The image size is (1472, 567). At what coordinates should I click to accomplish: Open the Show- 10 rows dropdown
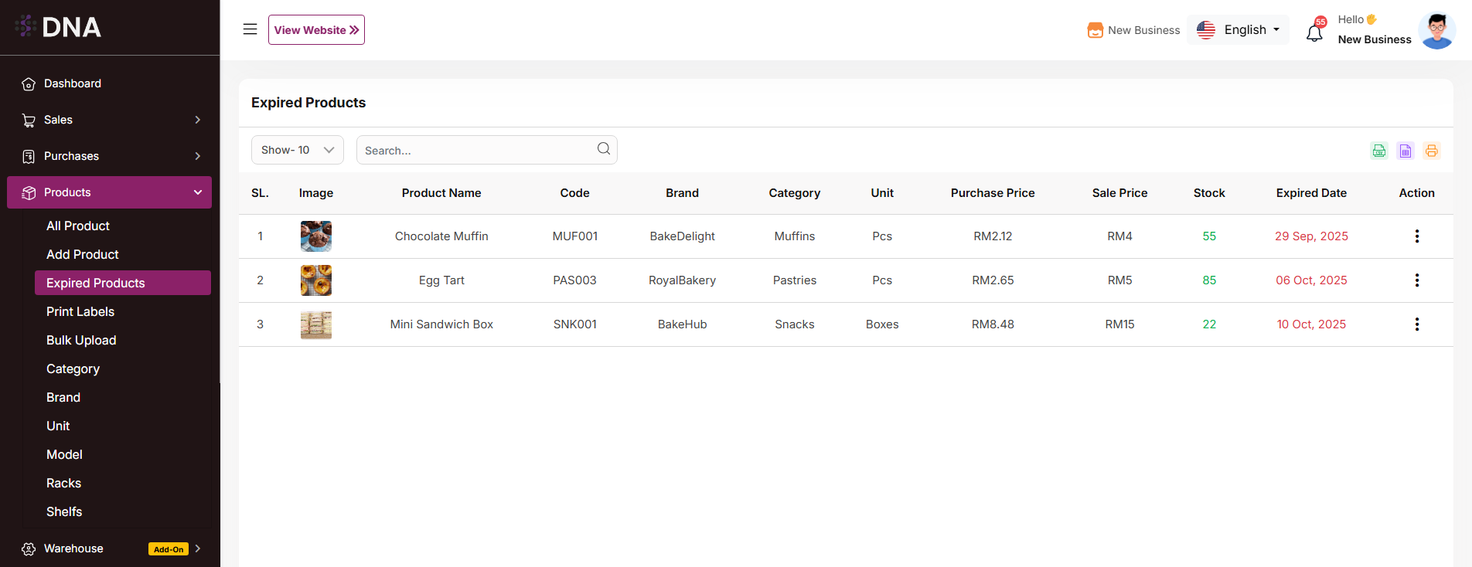(297, 150)
